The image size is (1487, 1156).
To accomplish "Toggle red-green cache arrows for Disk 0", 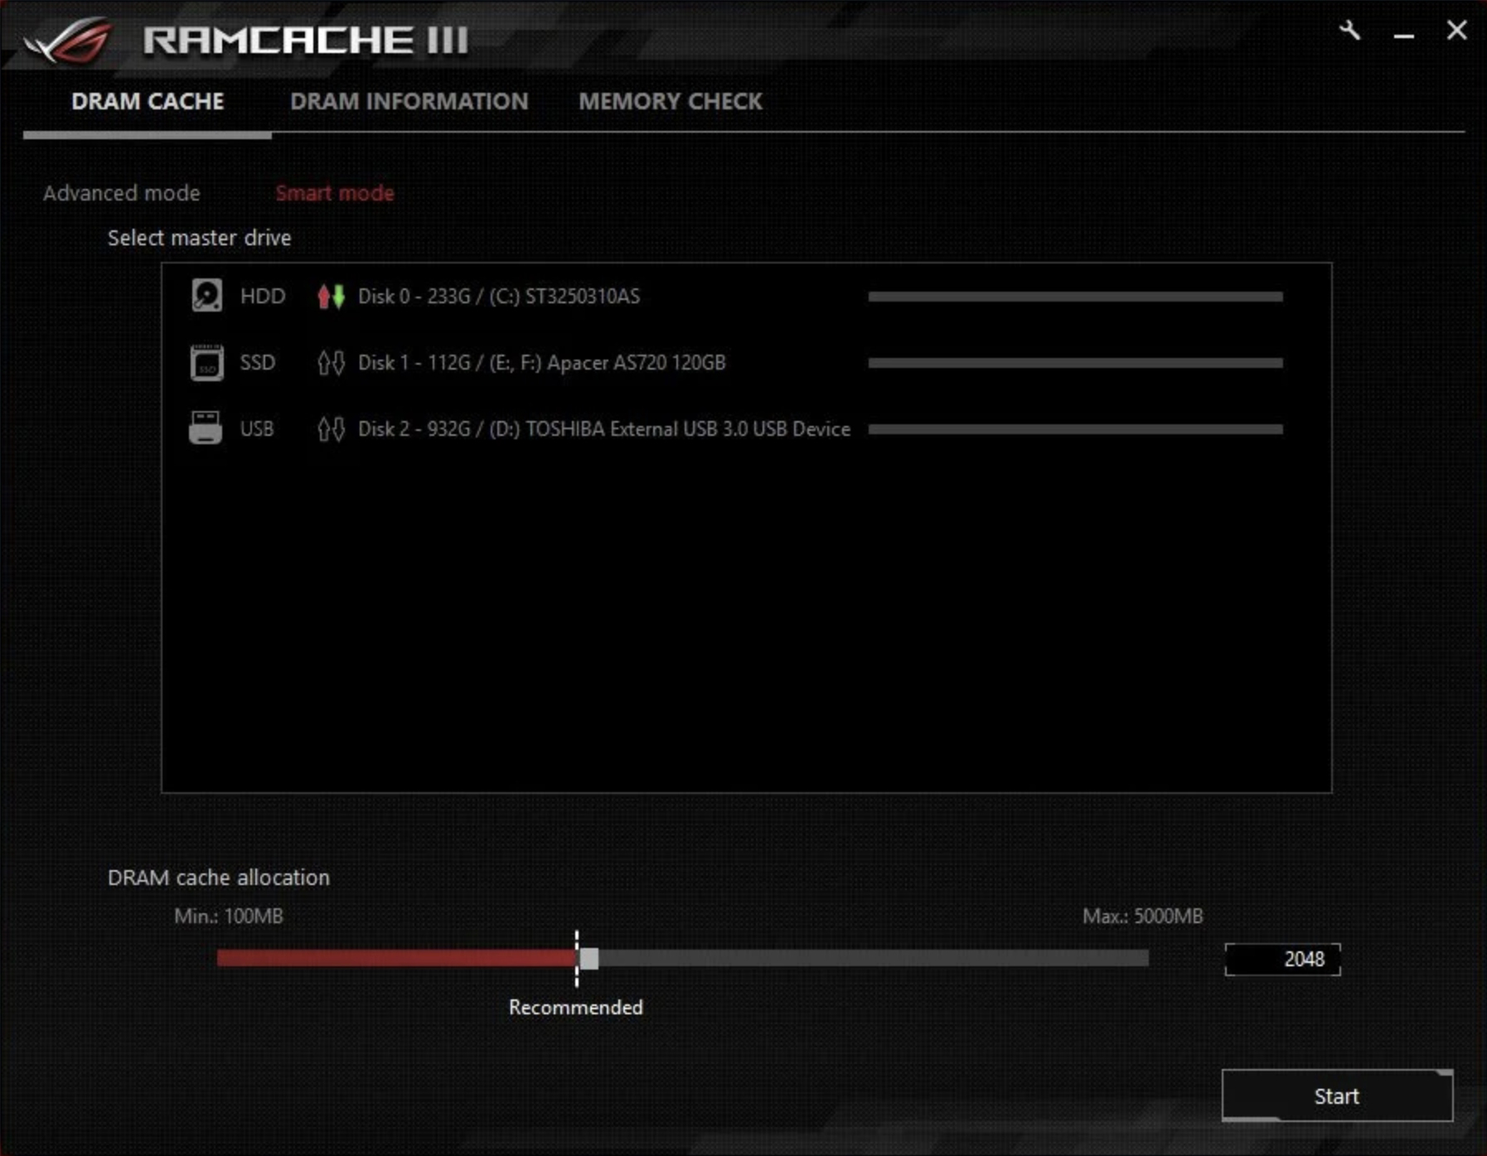I will [331, 296].
